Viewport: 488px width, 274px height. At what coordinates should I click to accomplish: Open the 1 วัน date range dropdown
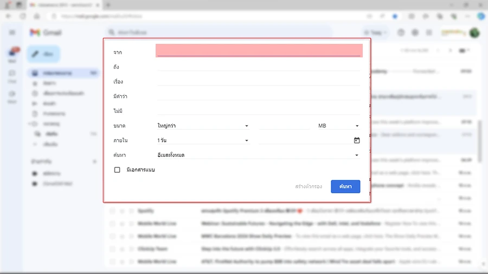point(203,141)
